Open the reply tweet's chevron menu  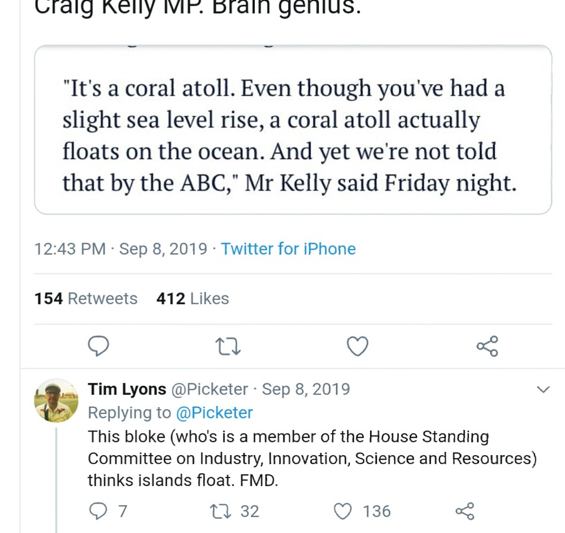click(542, 390)
